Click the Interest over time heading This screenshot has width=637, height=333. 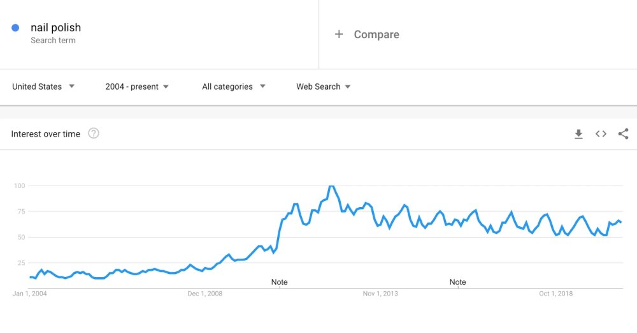click(45, 134)
